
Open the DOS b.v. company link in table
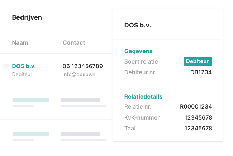pyautogui.click(x=24, y=66)
